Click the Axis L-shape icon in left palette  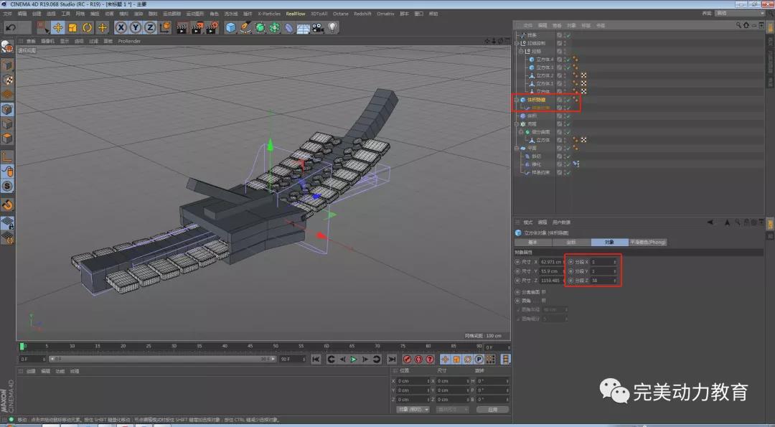coord(7,157)
